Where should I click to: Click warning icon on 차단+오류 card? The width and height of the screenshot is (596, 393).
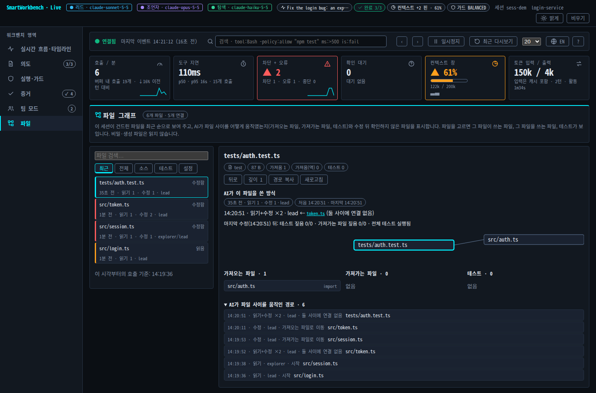(x=327, y=64)
